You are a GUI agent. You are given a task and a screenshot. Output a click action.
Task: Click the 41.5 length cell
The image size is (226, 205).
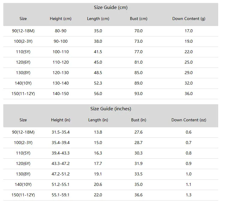(x=98, y=52)
